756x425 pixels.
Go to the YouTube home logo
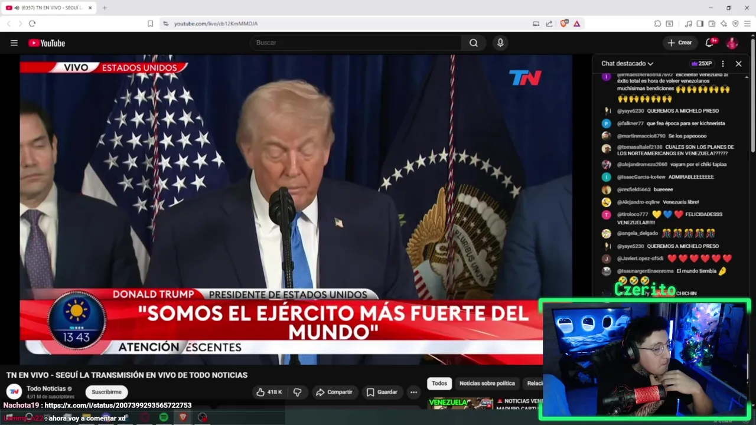(x=47, y=42)
